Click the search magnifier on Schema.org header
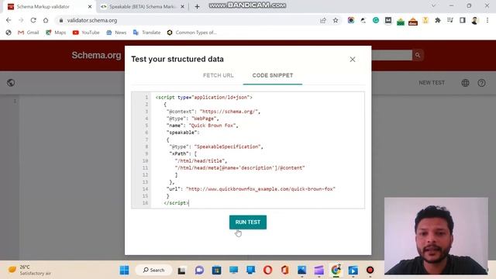This screenshot has height=279, width=496. pos(418,55)
